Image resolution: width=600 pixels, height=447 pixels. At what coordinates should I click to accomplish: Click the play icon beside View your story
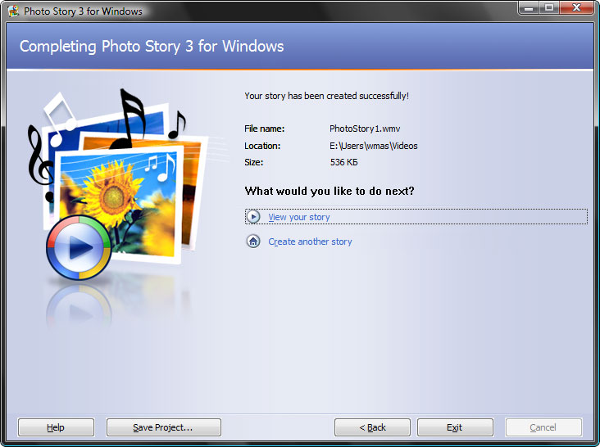pyautogui.click(x=253, y=217)
